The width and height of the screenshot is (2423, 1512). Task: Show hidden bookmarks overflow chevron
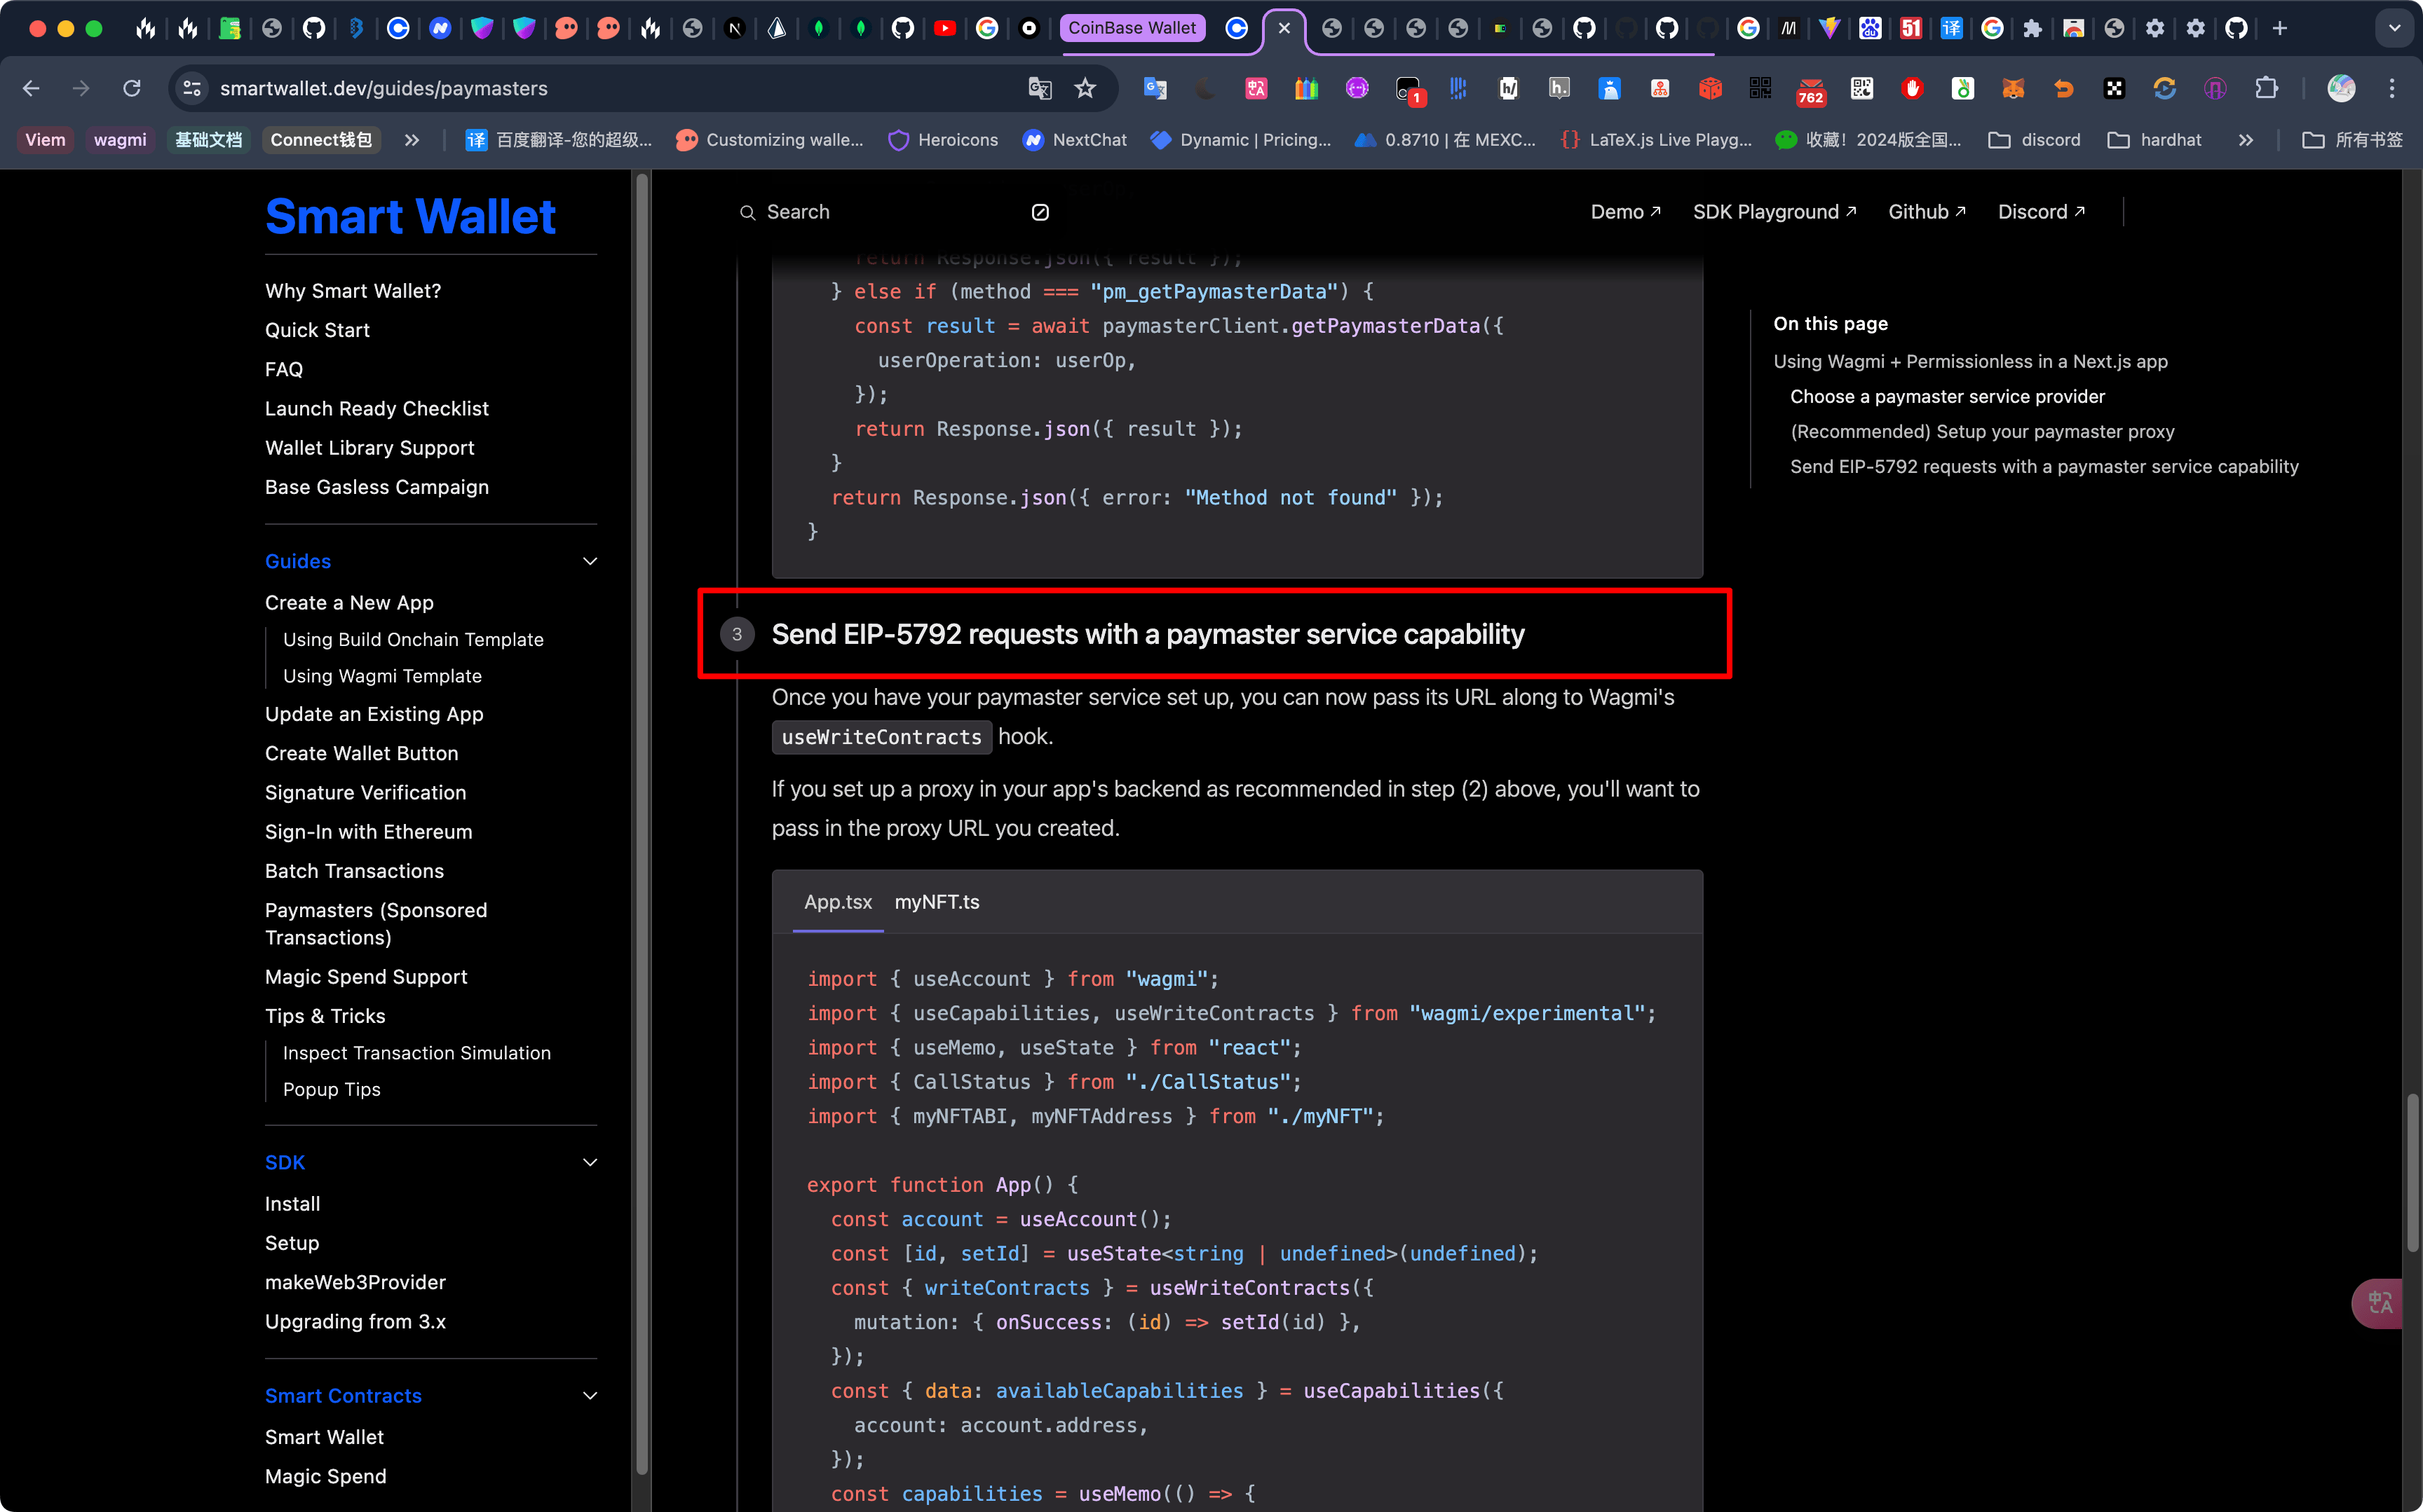pyautogui.click(x=2246, y=140)
